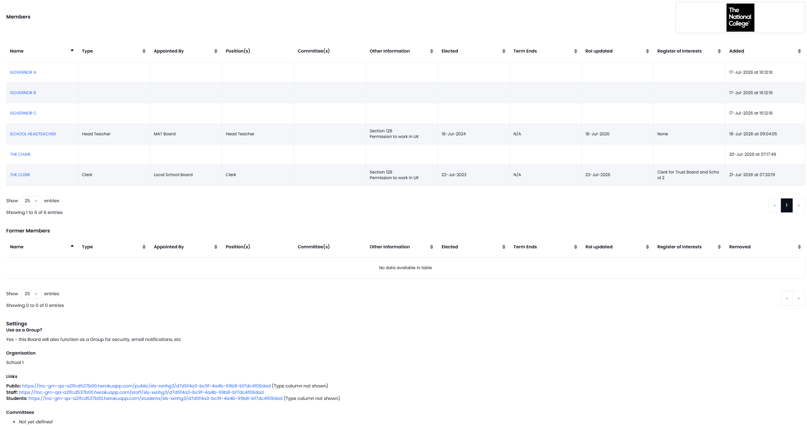807x429 pixels.
Task: Sort Former Members by Term Ends
Action: point(545,247)
